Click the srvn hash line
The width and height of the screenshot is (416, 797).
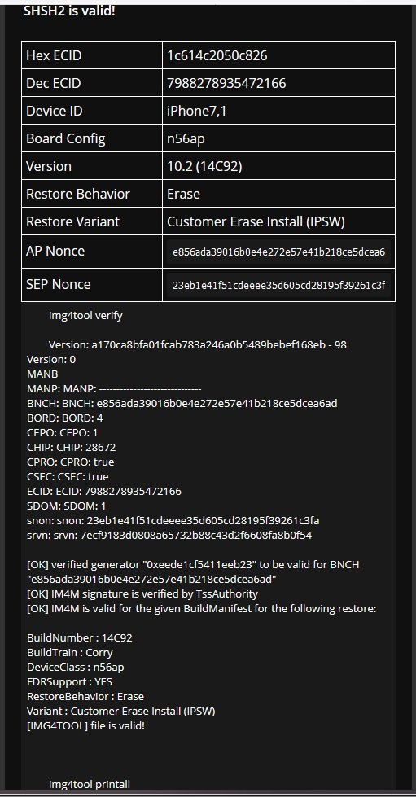coord(169,535)
